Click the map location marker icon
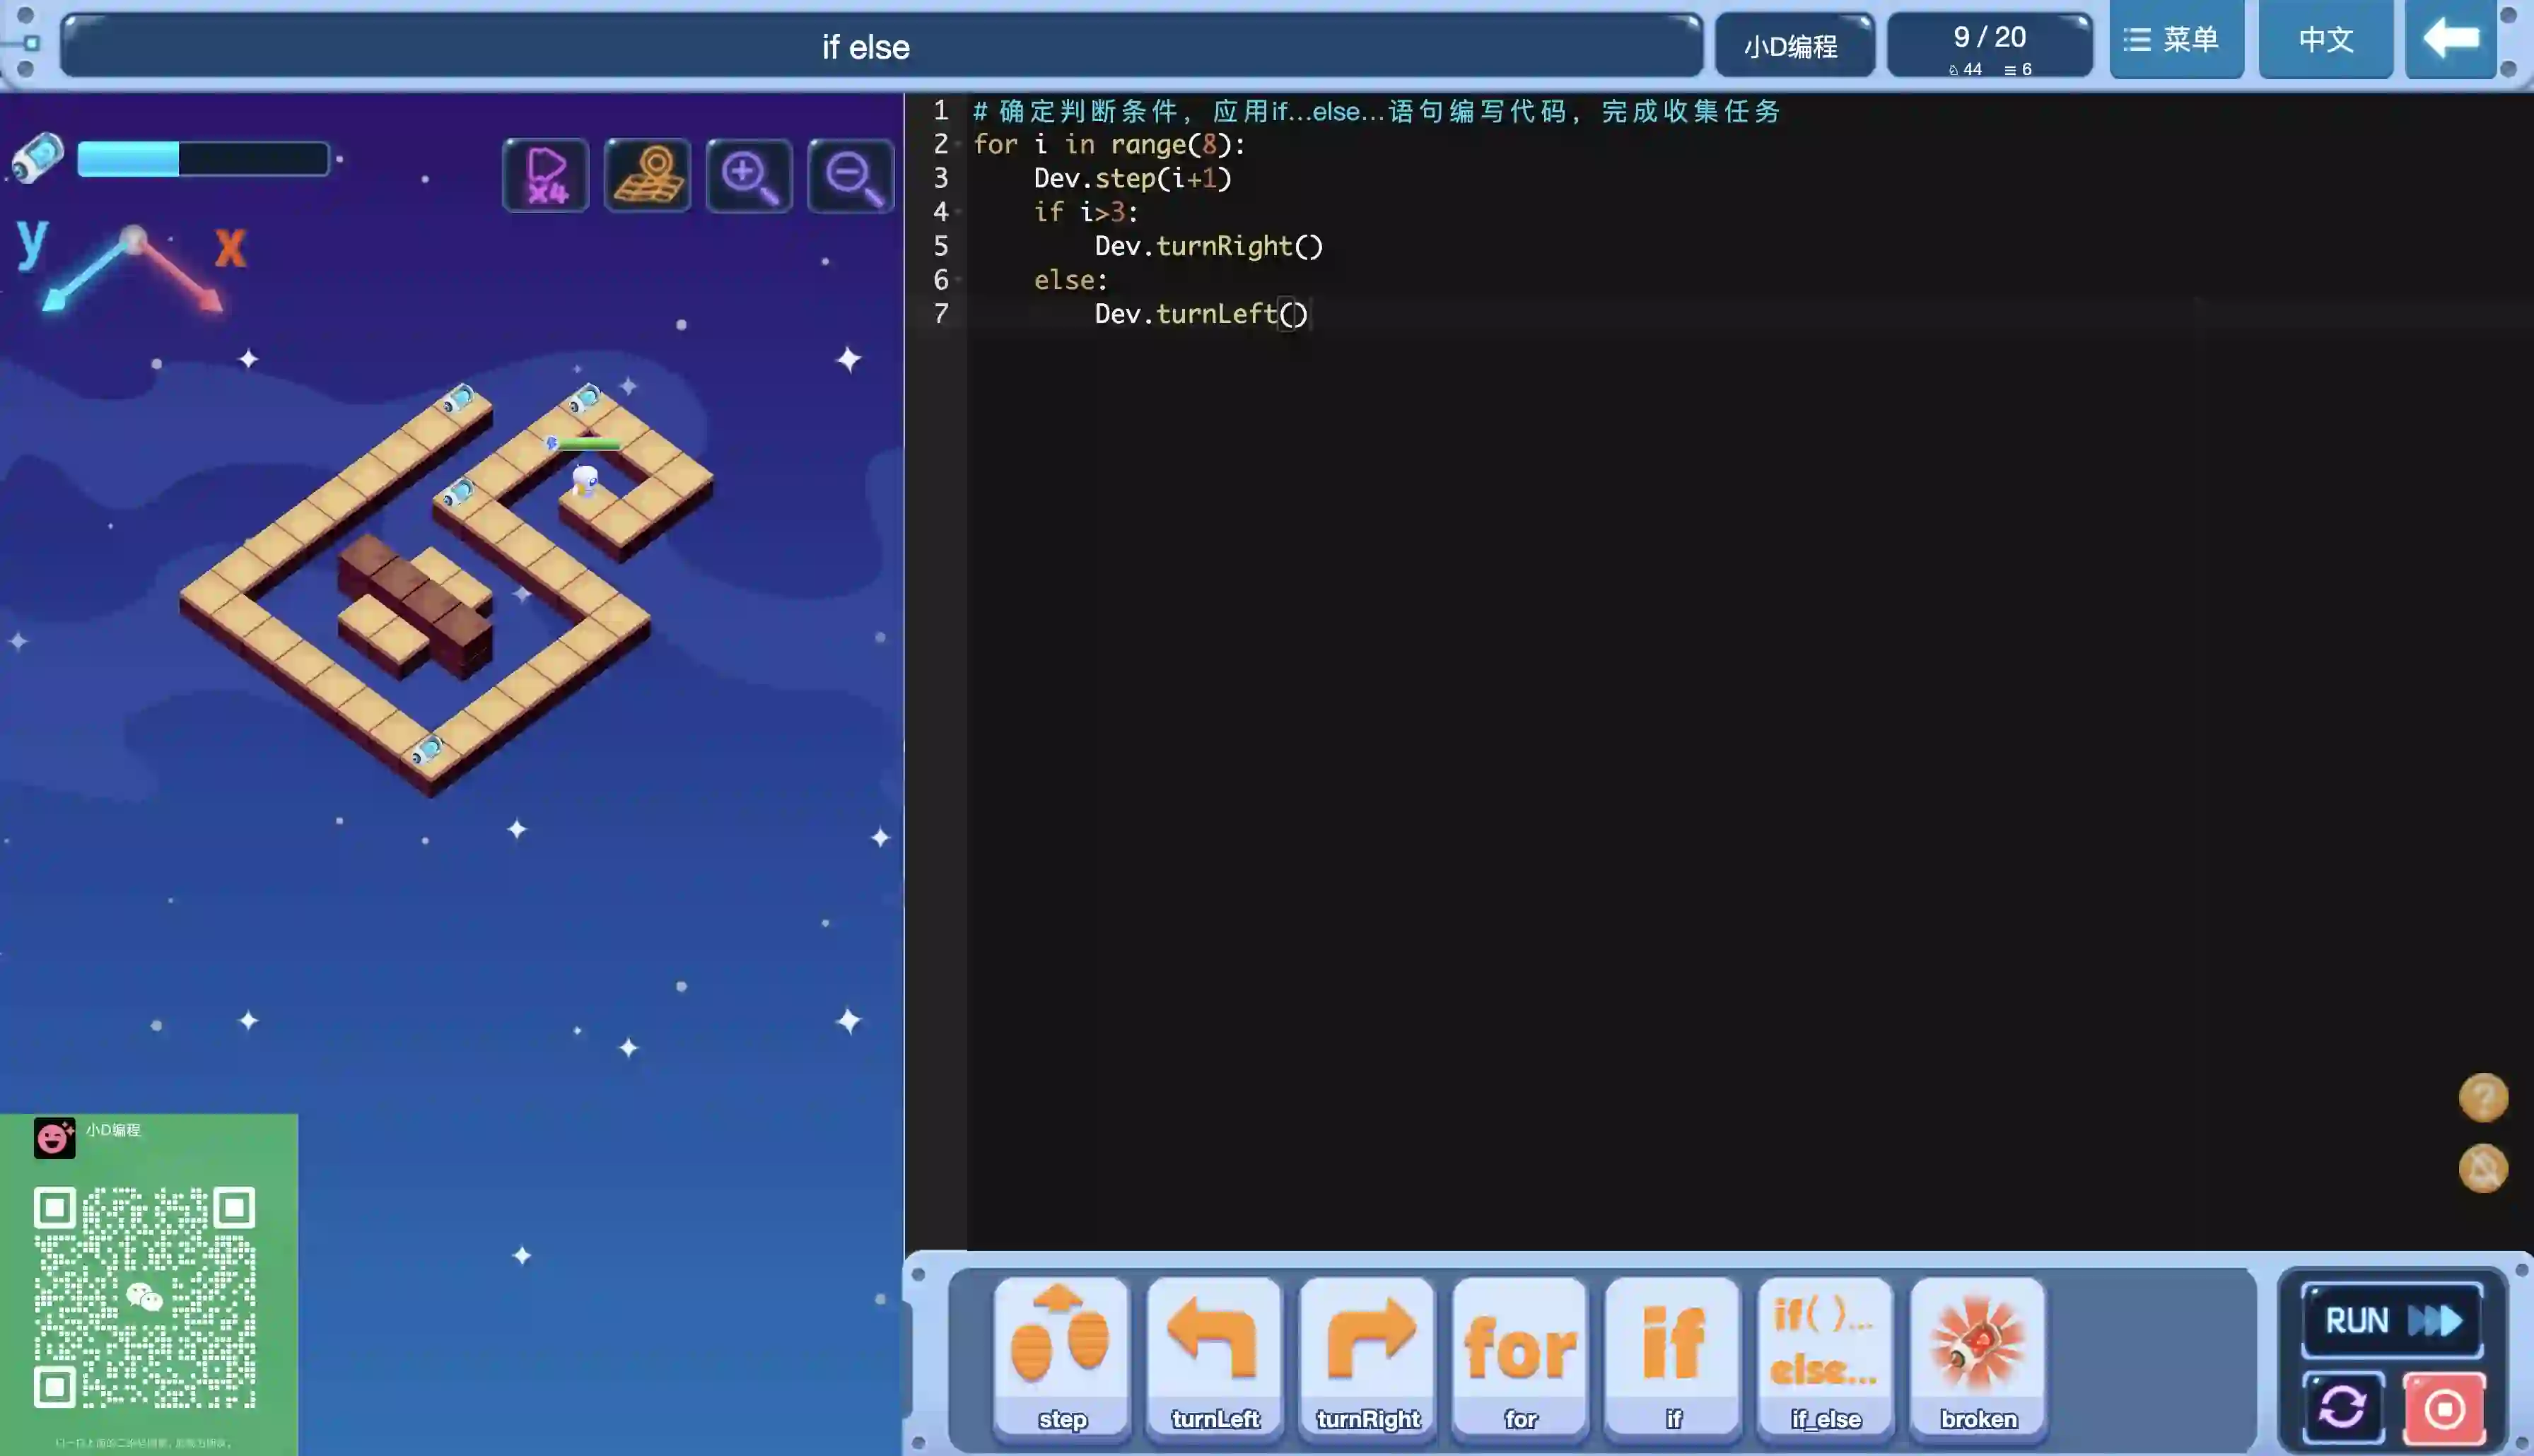 648,175
